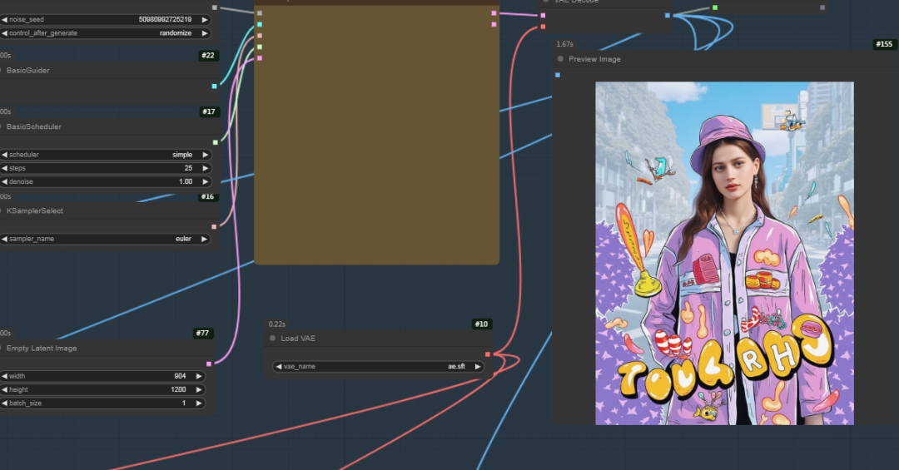Screen dimensions: 899x470
Task: Click noise_seed value field
Action: pos(106,19)
